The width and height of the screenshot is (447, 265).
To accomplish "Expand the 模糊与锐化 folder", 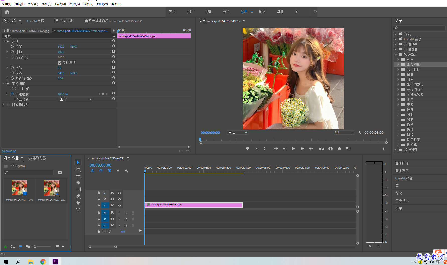I will click(398, 89).
